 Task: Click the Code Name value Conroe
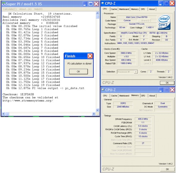[127, 21]
